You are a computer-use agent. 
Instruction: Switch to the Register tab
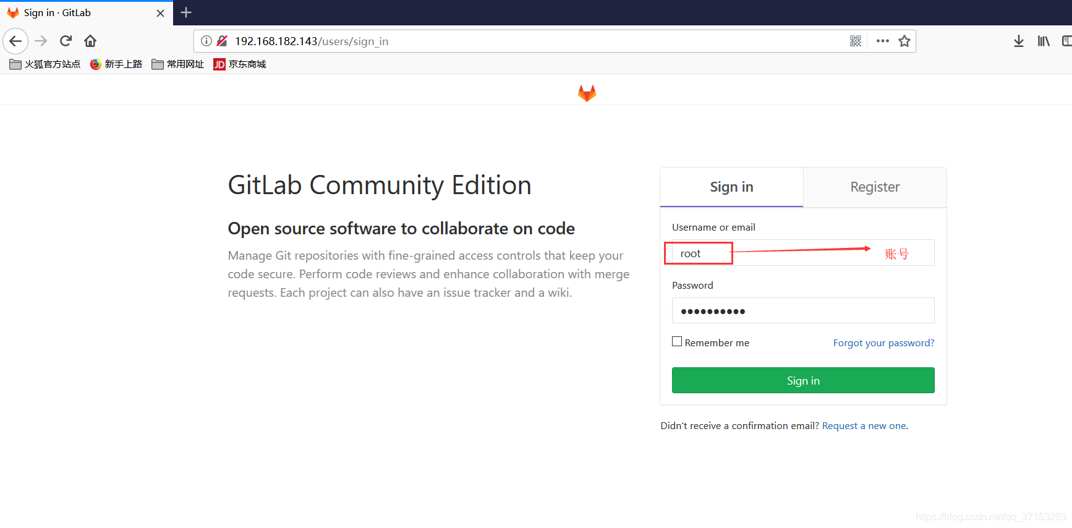[875, 187]
